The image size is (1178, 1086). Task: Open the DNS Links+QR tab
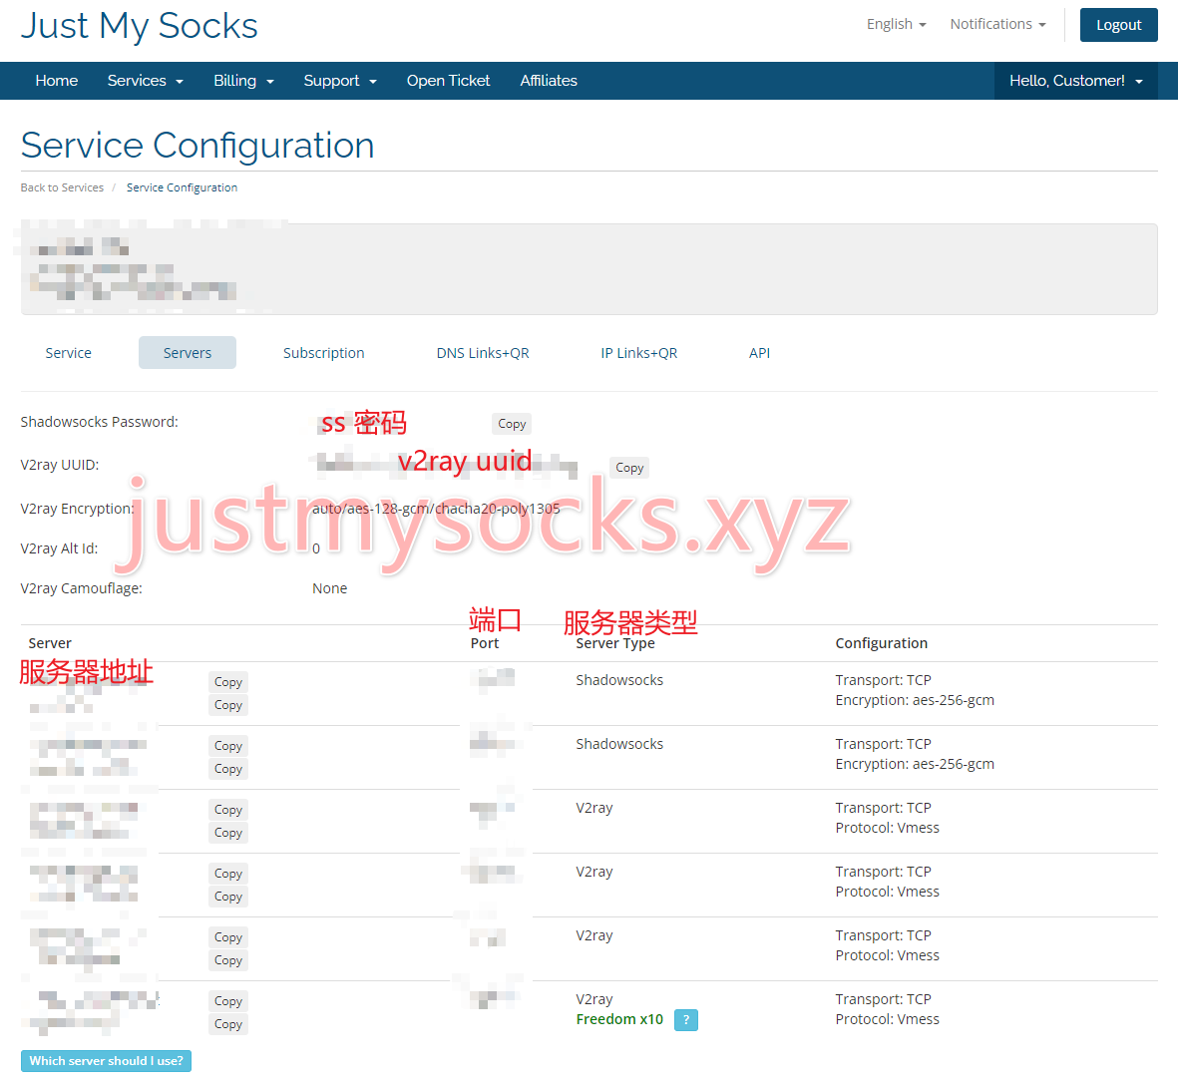483,353
